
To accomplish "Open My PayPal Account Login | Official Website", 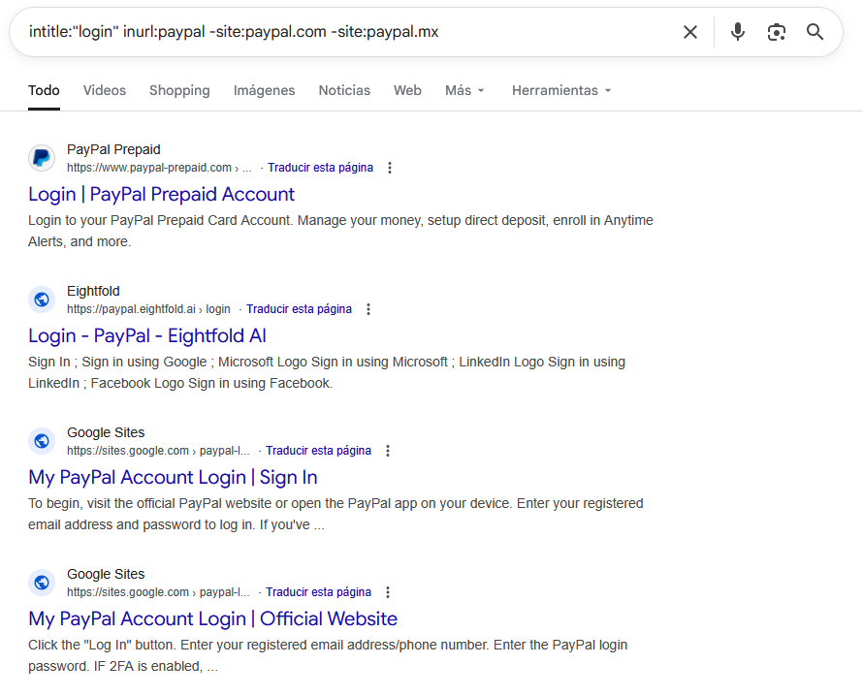I will coord(212,618).
